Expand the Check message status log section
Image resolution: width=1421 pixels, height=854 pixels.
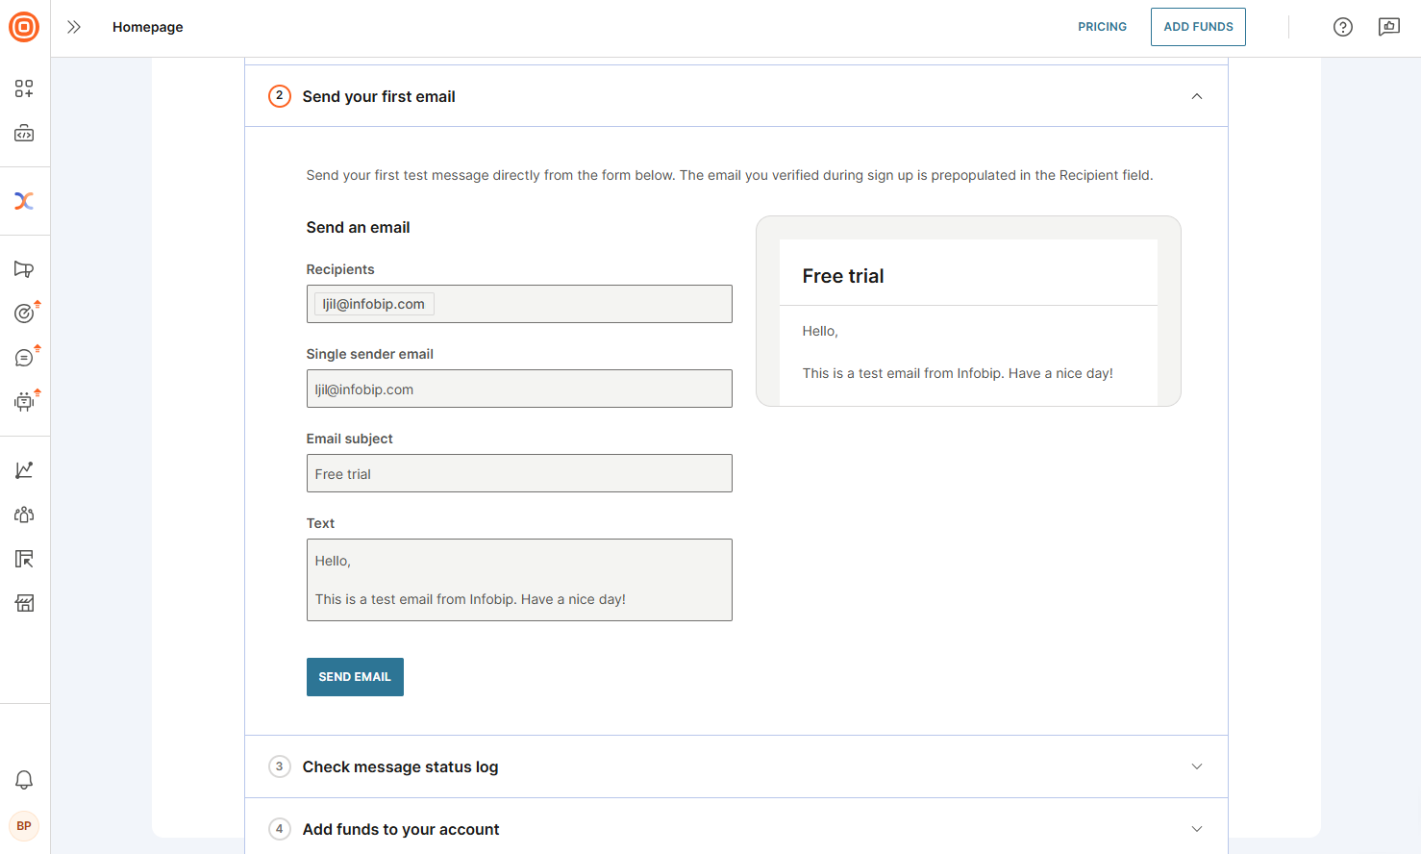(1197, 766)
